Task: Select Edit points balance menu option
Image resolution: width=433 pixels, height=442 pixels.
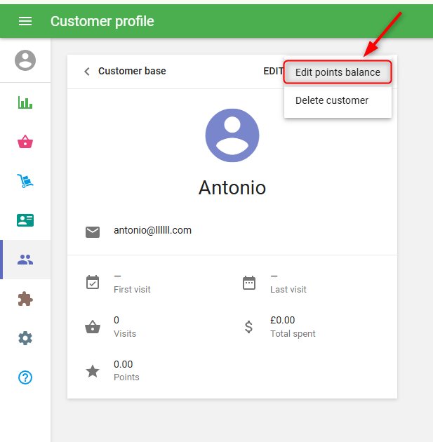Action: pos(338,72)
